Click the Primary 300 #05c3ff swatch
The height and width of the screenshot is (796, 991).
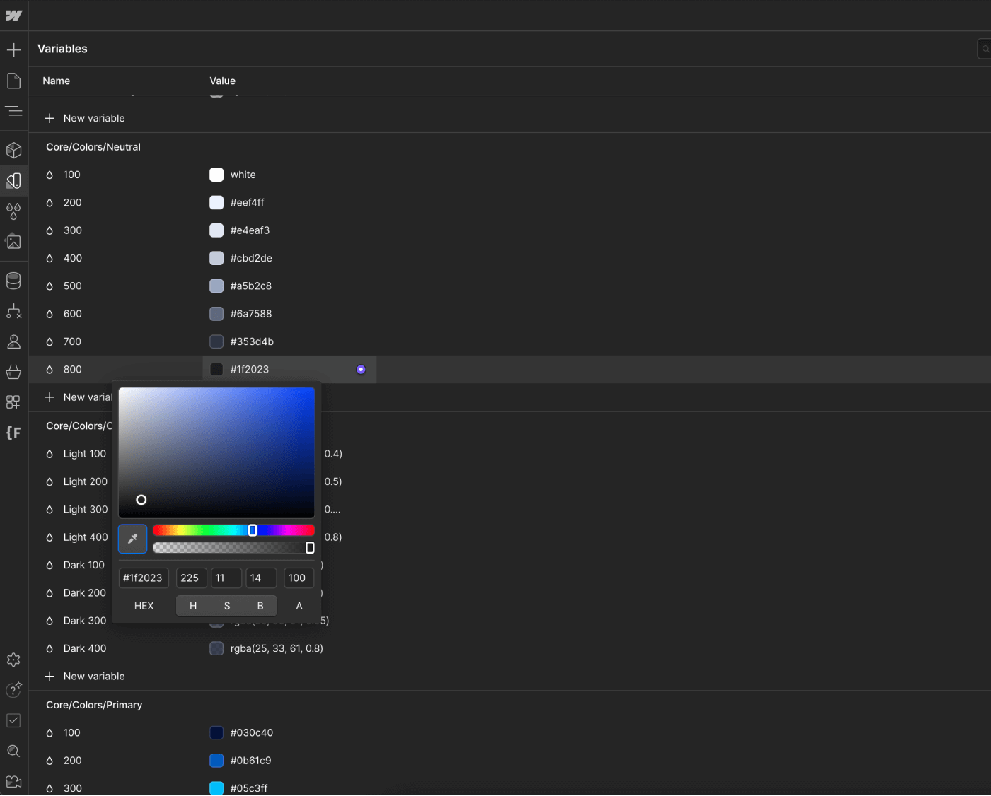(x=216, y=788)
